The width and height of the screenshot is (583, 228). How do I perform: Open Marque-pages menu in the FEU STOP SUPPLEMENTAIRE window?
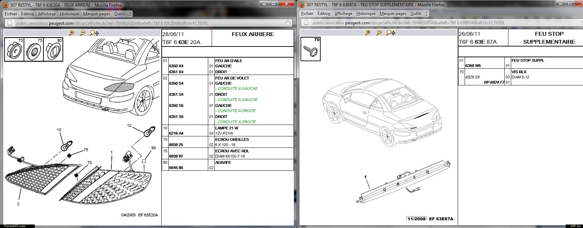click(x=393, y=14)
